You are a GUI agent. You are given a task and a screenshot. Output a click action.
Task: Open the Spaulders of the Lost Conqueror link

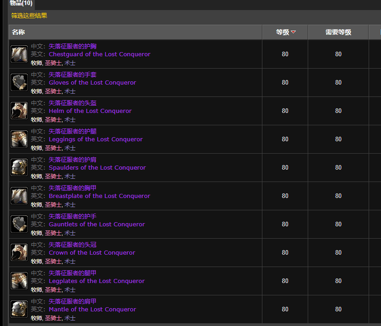click(97, 168)
